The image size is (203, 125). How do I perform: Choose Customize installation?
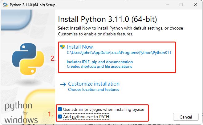[94, 84]
